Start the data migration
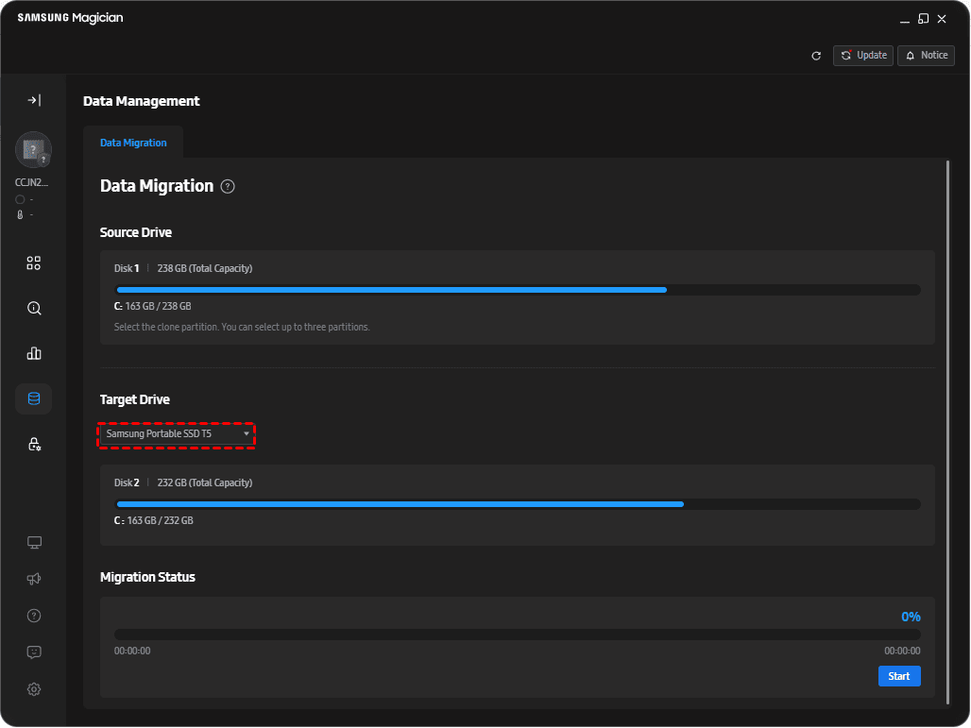The height and width of the screenshot is (728, 971). (x=898, y=676)
